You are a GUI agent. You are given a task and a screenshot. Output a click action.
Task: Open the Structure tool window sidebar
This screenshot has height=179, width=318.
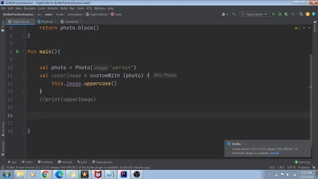click(3, 129)
